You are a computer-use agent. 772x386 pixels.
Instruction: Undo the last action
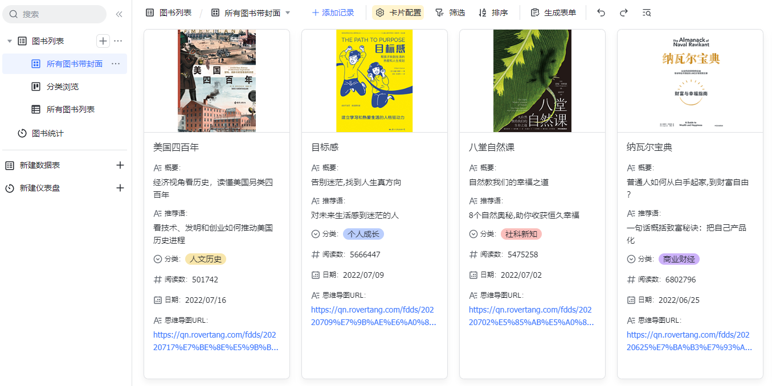click(601, 11)
